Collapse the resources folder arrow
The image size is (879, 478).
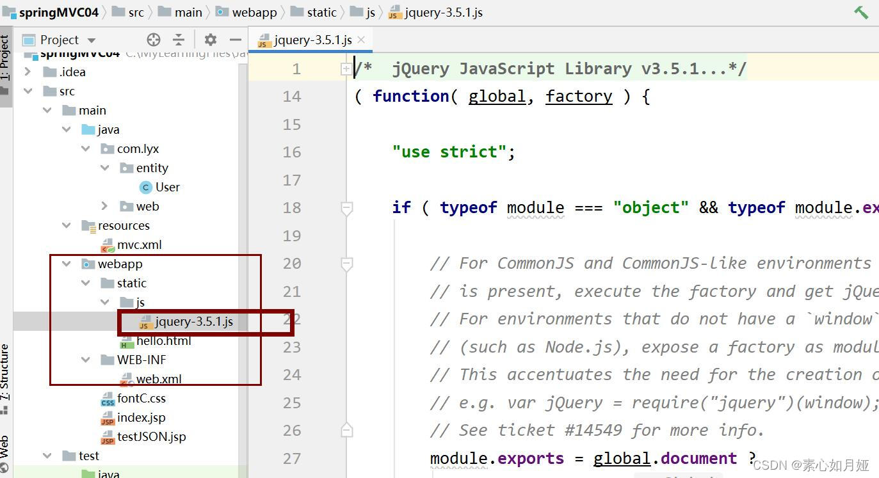click(x=67, y=225)
